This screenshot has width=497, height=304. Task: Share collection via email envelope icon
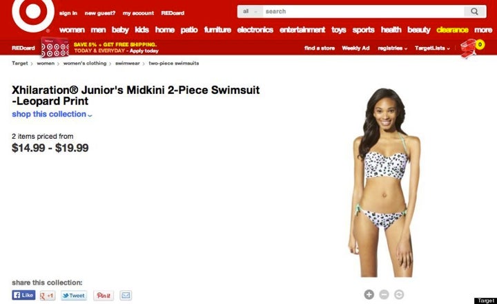click(x=126, y=296)
